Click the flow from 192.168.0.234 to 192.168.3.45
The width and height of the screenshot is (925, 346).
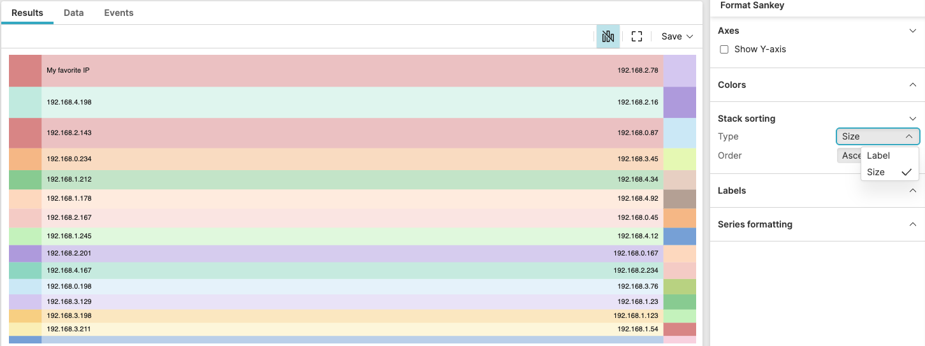[x=351, y=159]
